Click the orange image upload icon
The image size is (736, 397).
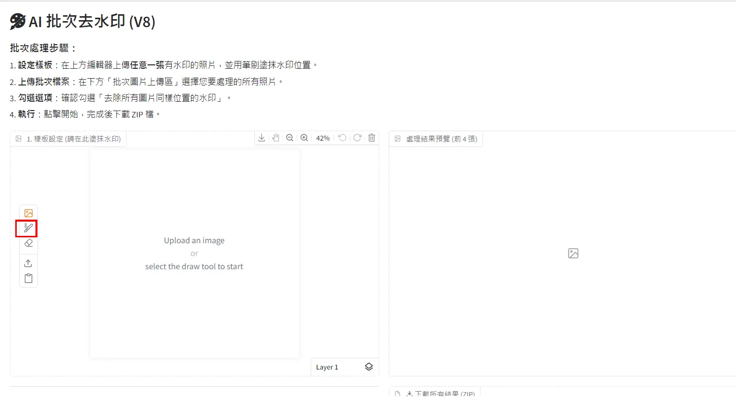(x=28, y=212)
